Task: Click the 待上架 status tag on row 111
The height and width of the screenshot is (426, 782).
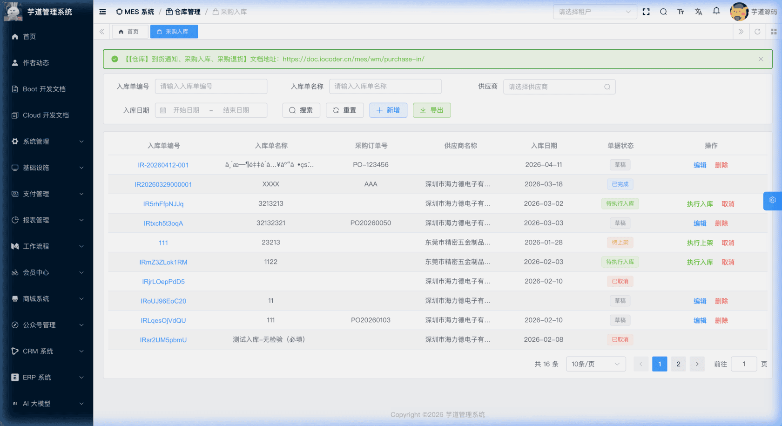Action: [x=620, y=242]
